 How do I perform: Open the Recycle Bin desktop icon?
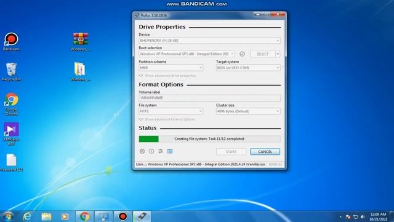pos(11,72)
